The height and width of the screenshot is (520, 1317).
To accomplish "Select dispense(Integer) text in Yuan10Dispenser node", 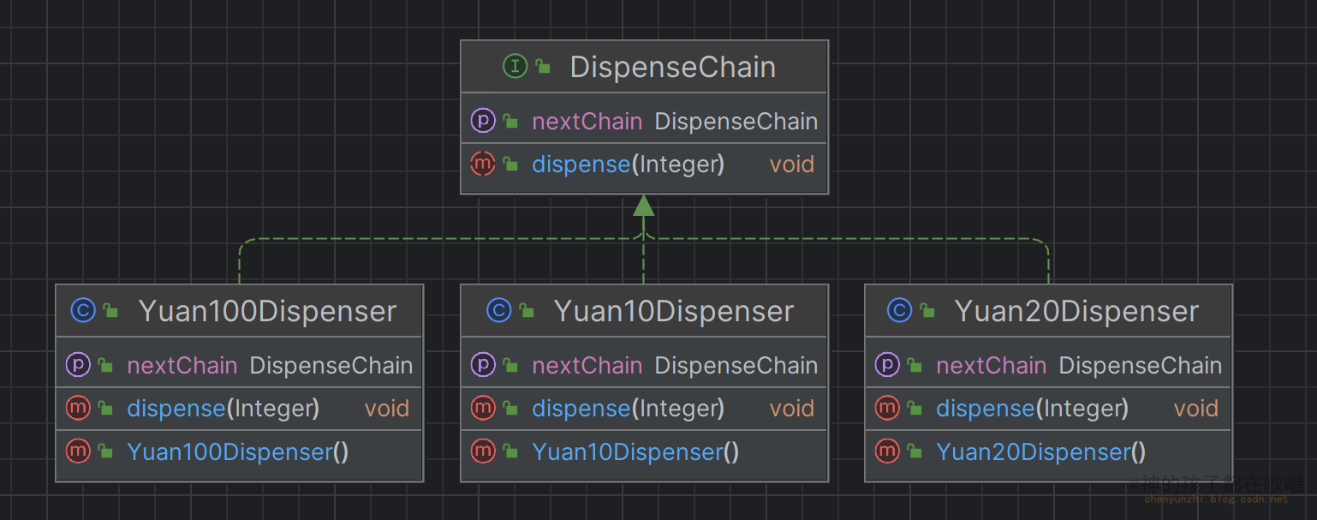I will point(629,409).
